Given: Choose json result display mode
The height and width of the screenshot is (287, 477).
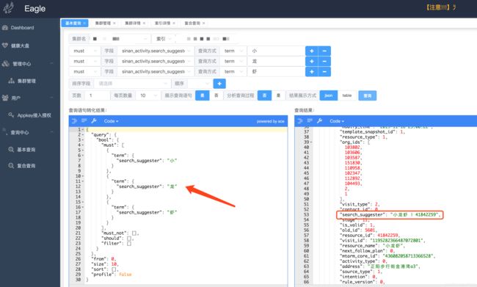Looking at the screenshot, I should (328, 95).
